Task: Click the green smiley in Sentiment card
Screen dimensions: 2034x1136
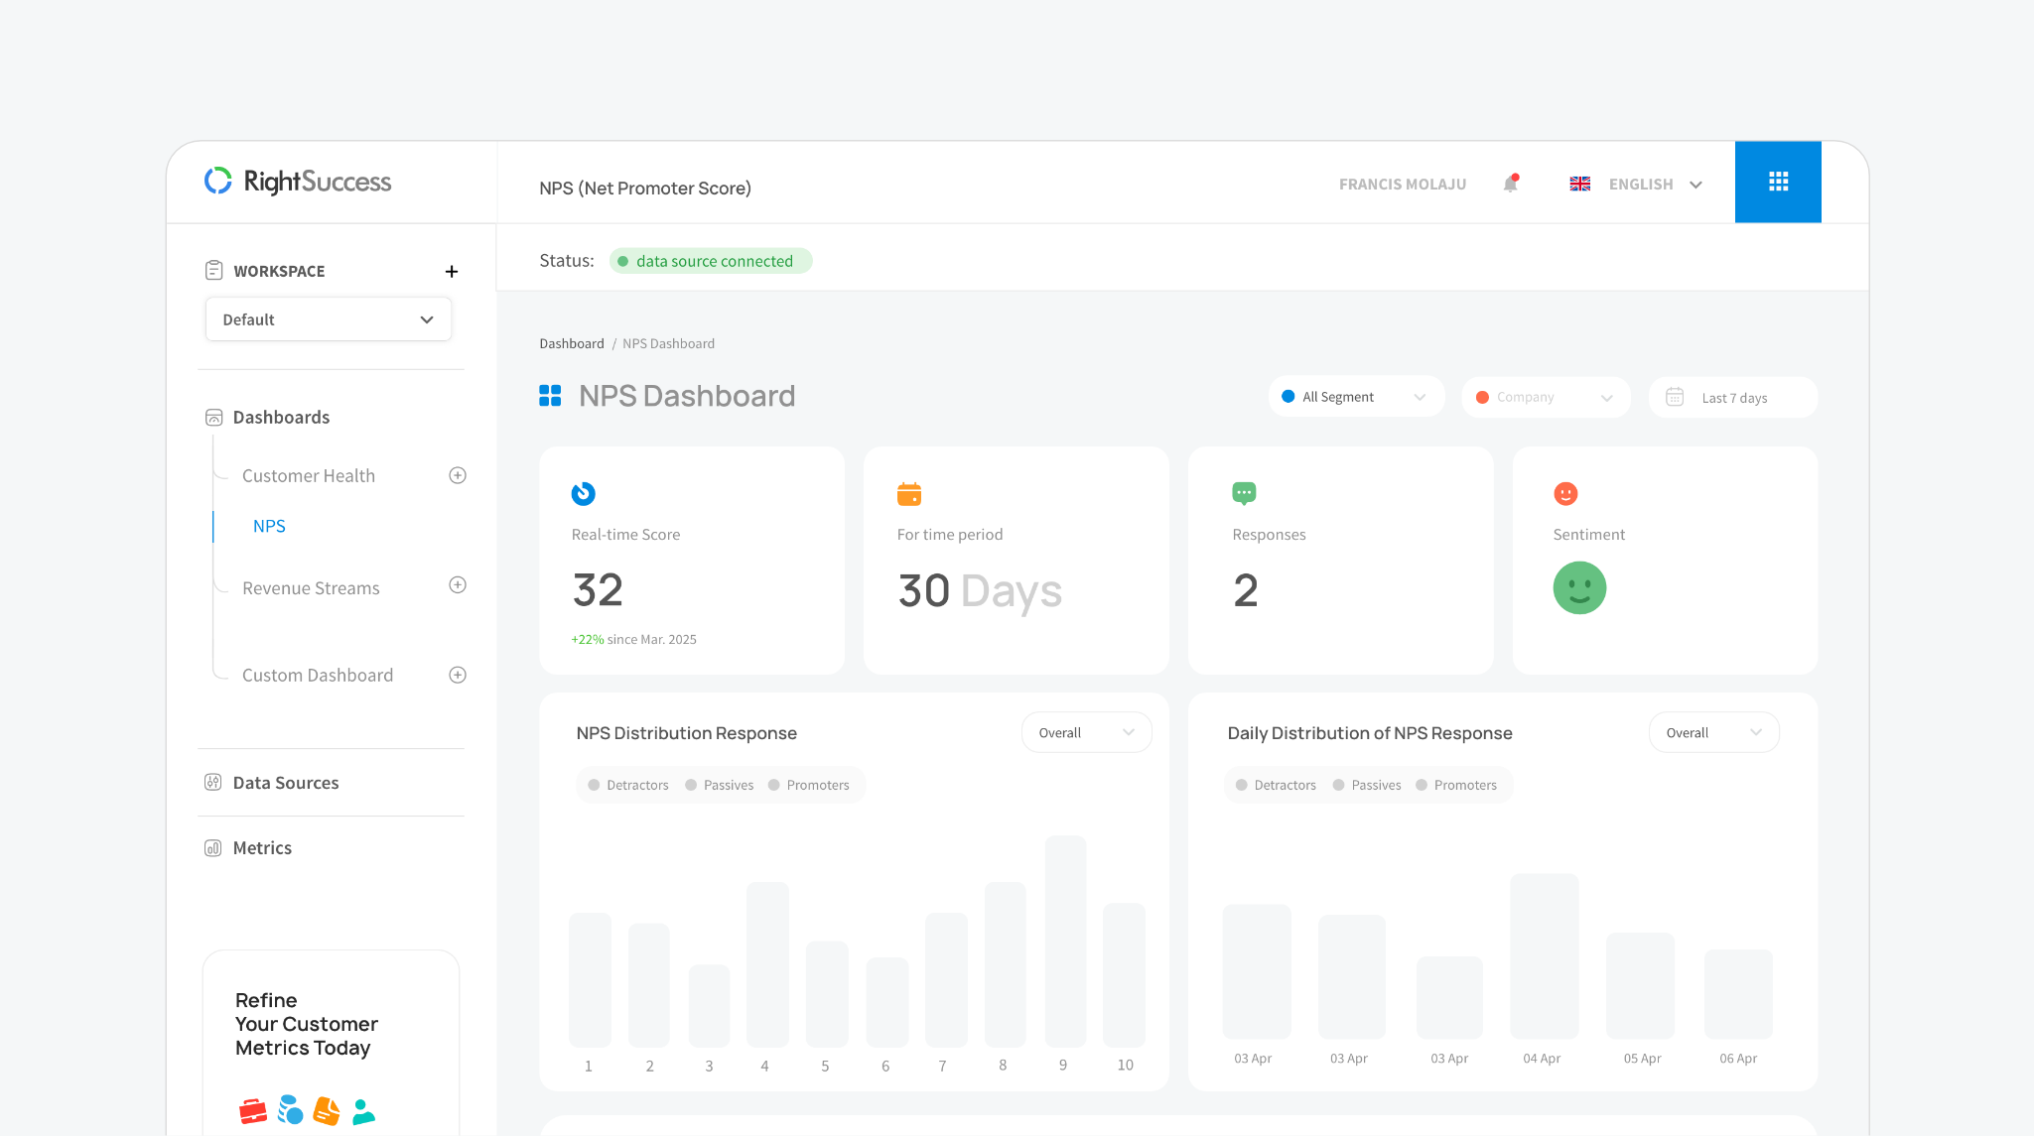Action: (x=1578, y=587)
